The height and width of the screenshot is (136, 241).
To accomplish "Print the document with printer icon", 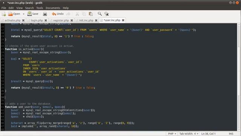I will [45, 14].
